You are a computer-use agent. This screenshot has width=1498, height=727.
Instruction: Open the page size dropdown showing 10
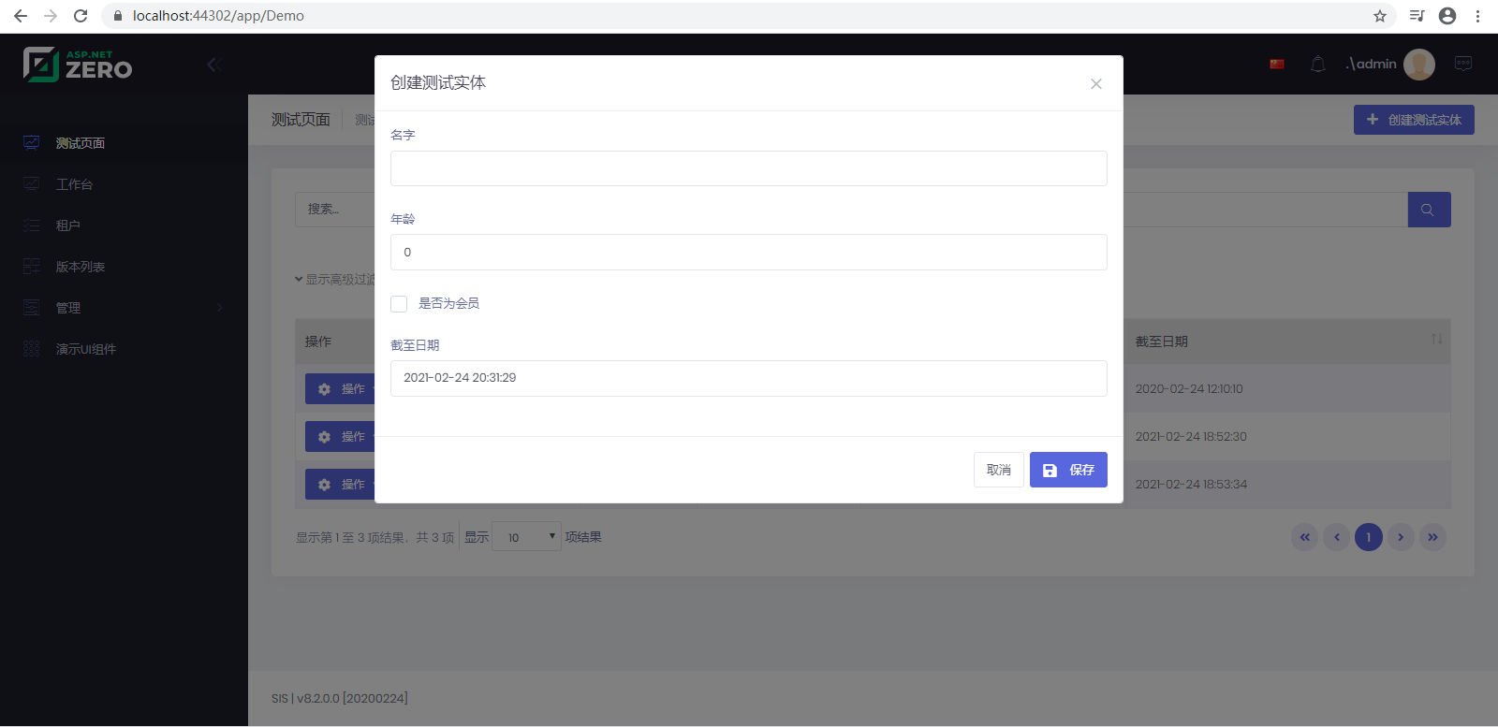(x=526, y=537)
